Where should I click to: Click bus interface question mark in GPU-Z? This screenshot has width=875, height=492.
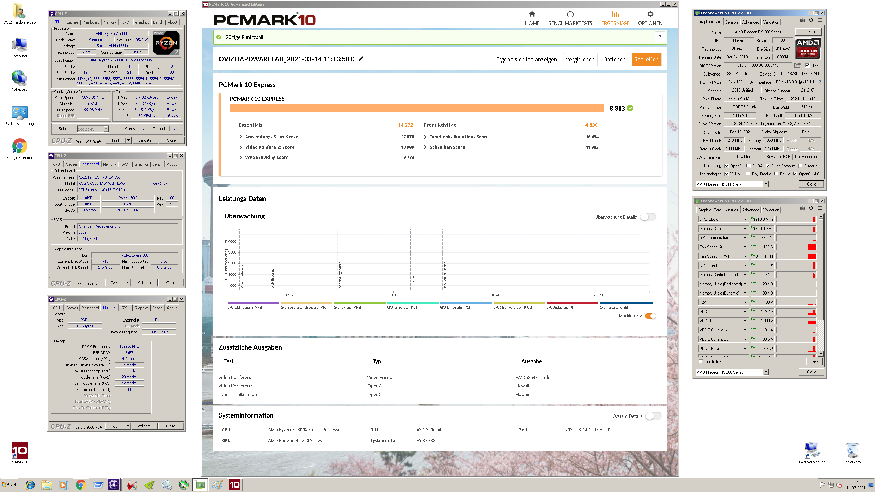pos(820,82)
